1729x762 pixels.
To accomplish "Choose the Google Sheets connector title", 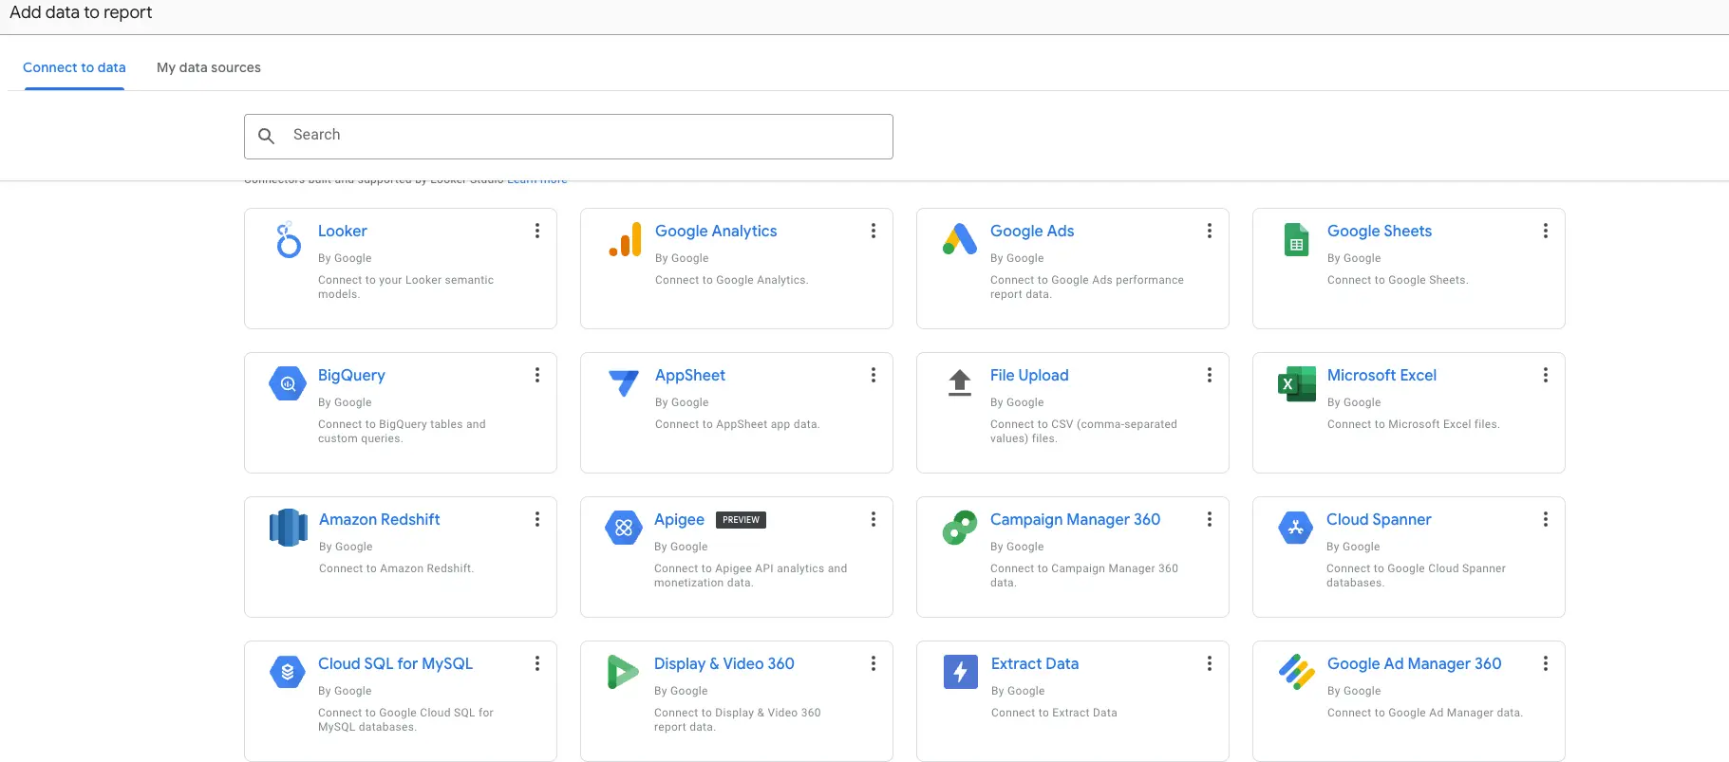I will pyautogui.click(x=1380, y=231).
